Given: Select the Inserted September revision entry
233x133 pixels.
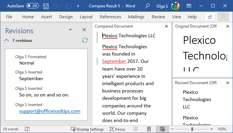Looking at the screenshot, I should (x=29, y=75).
